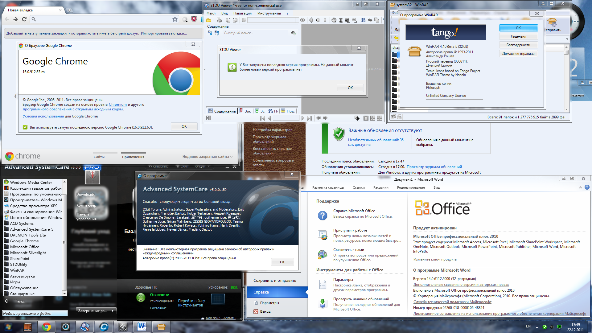Open the Навигация menu in STDU Viewer
Screen dimensions: 592x333
[x=242, y=13]
